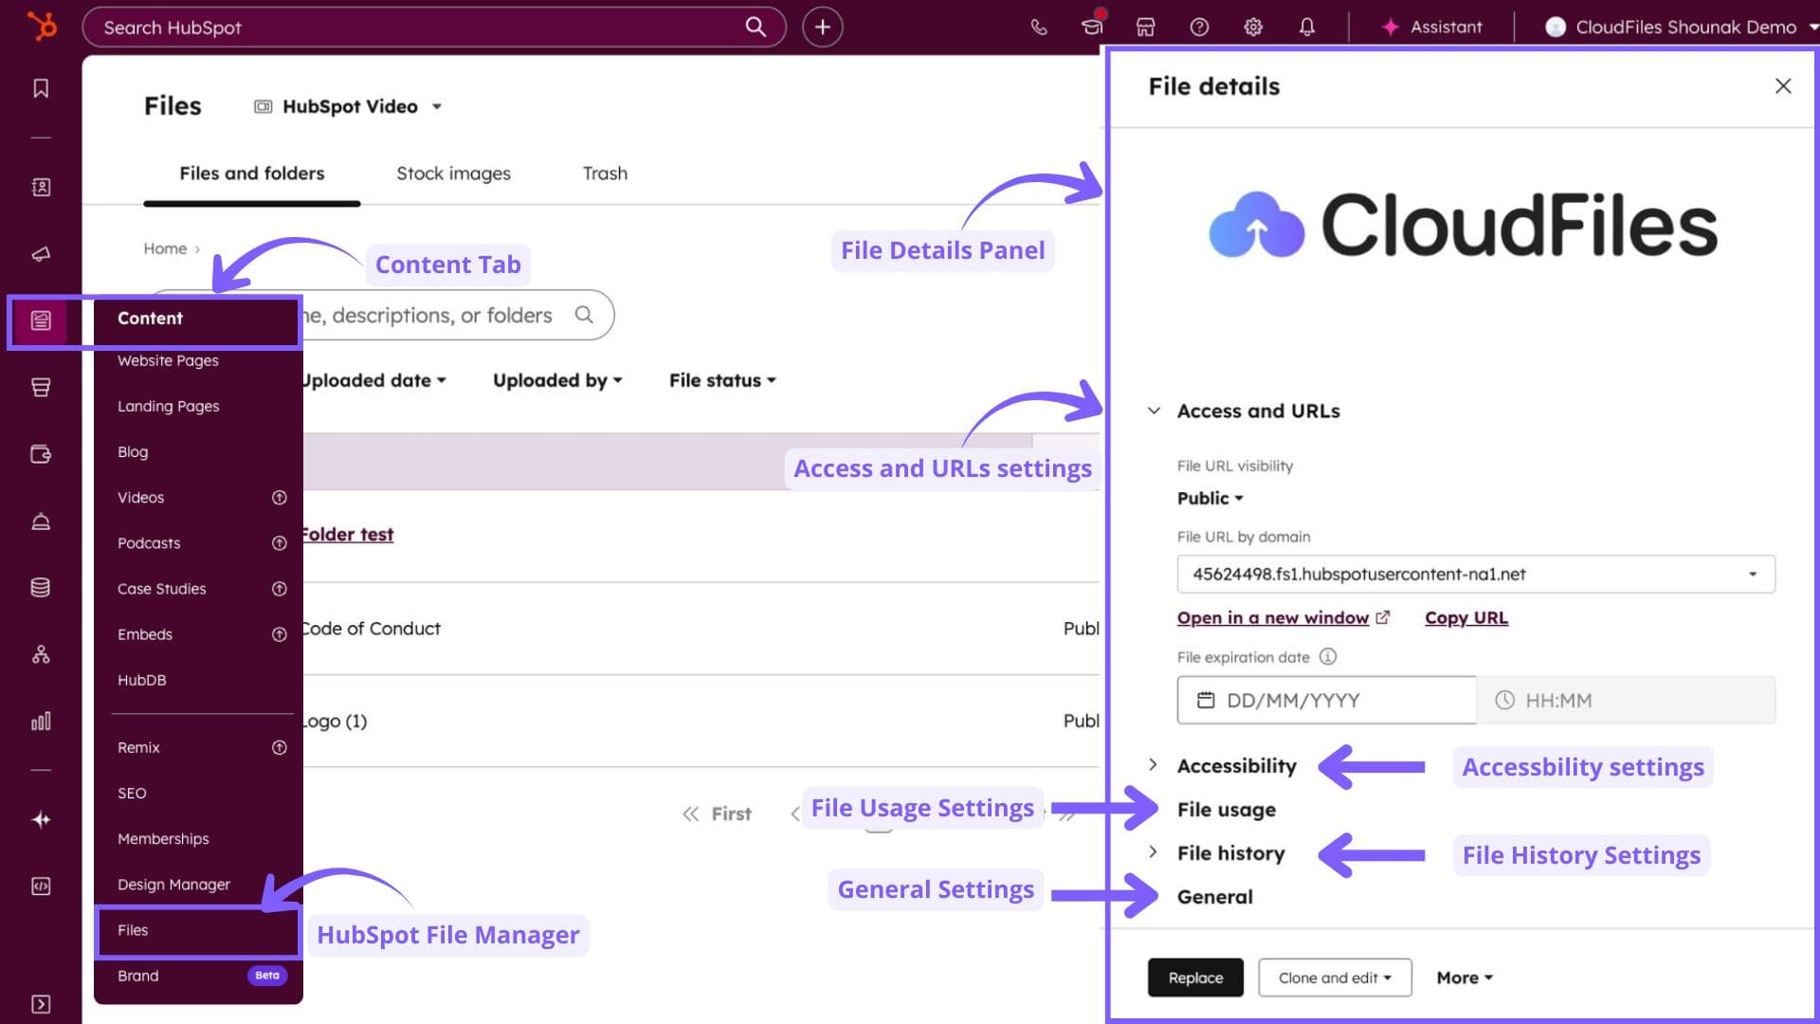The image size is (1820, 1024).
Task: Launch Breeze AI sparkle icon in sidebar
Action: (x=42, y=819)
